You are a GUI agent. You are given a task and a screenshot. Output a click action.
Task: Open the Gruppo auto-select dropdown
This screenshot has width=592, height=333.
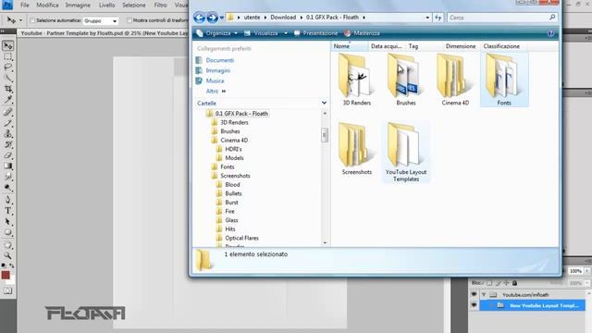coord(101,20)
